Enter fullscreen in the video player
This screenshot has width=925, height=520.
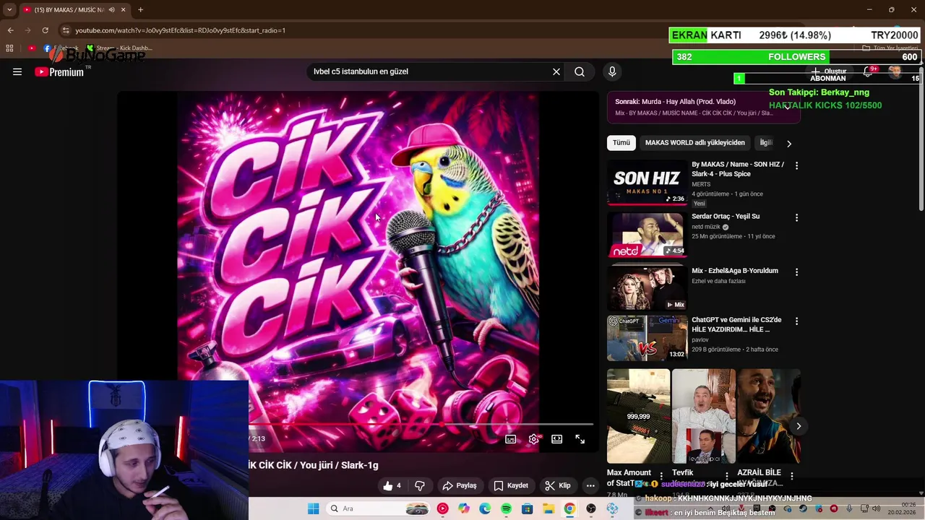(580, 439)
